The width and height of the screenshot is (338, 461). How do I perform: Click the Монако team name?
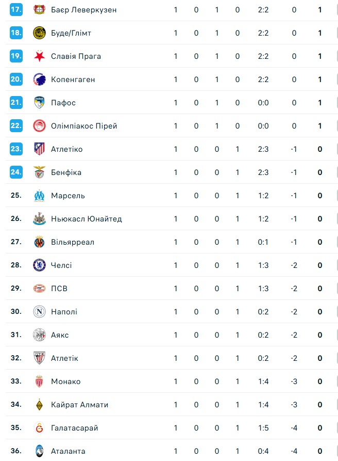(65, 381)
